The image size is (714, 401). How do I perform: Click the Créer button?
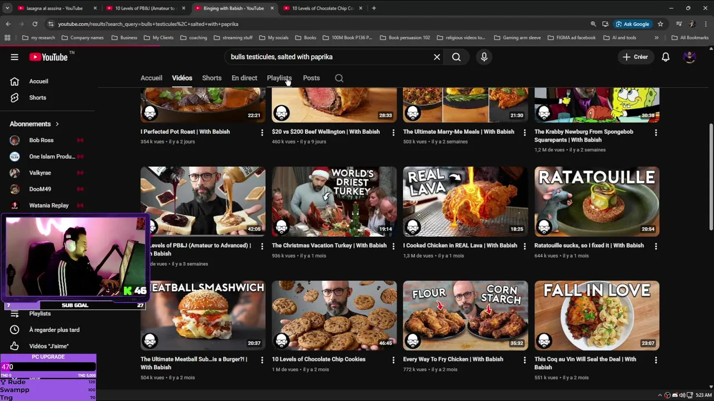635,57
